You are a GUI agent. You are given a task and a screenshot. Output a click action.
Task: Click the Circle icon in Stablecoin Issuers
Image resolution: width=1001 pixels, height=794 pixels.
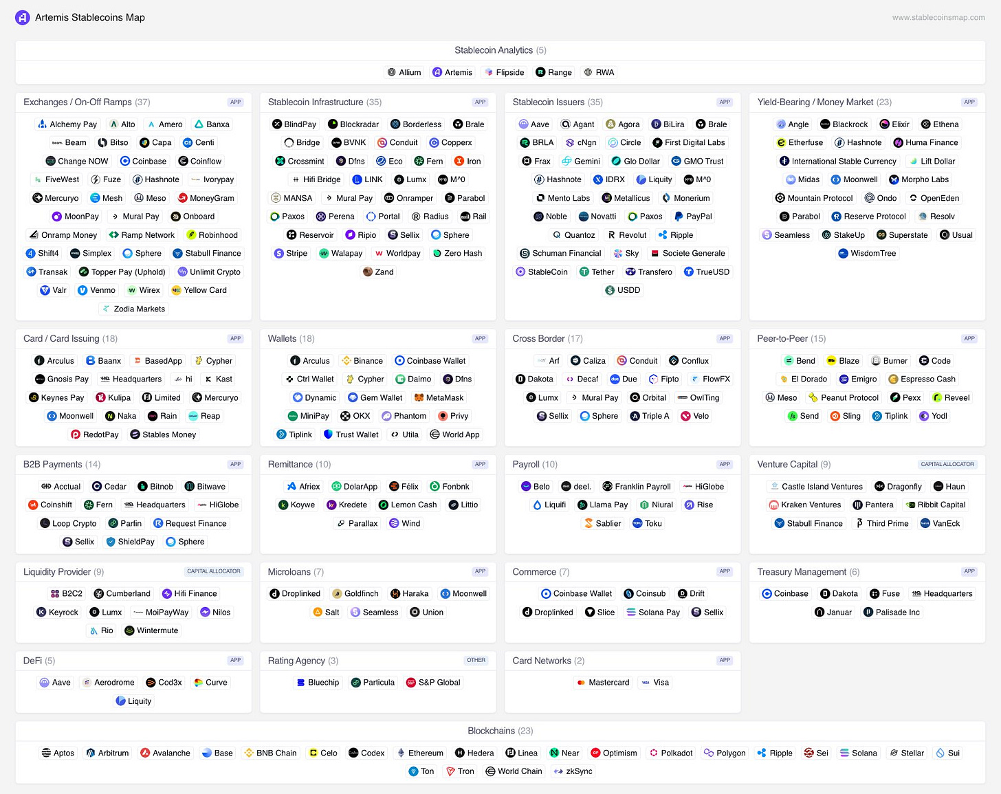[613, 143]
